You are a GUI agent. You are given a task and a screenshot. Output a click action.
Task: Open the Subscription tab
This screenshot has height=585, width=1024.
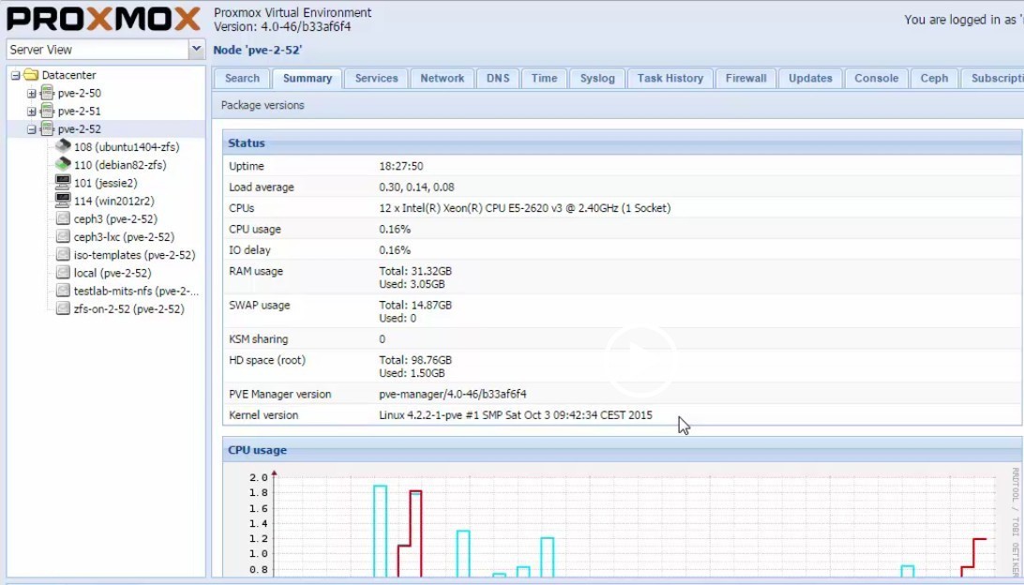[993, 79]
